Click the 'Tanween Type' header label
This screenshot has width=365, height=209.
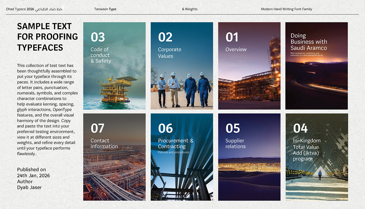click(x=105, y=9)
